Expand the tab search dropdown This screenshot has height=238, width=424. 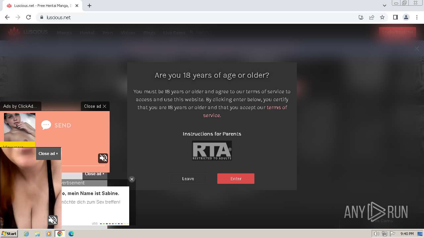tap(385, 6)
